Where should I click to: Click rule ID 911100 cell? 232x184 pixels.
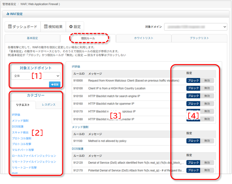click(x=78, y=141)
